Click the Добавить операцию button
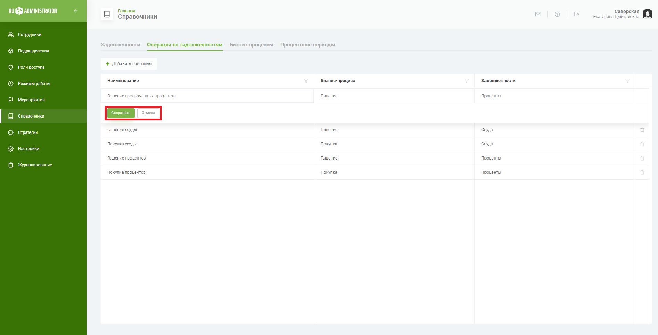This screenshot has width=658, height=335. [129, 64]
